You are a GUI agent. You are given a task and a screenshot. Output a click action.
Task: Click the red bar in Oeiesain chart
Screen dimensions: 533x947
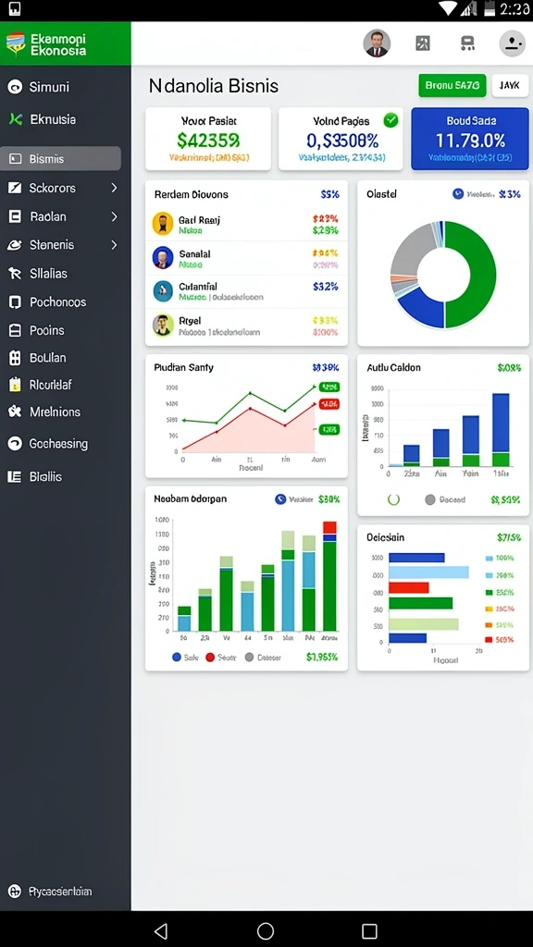(408, 587)
